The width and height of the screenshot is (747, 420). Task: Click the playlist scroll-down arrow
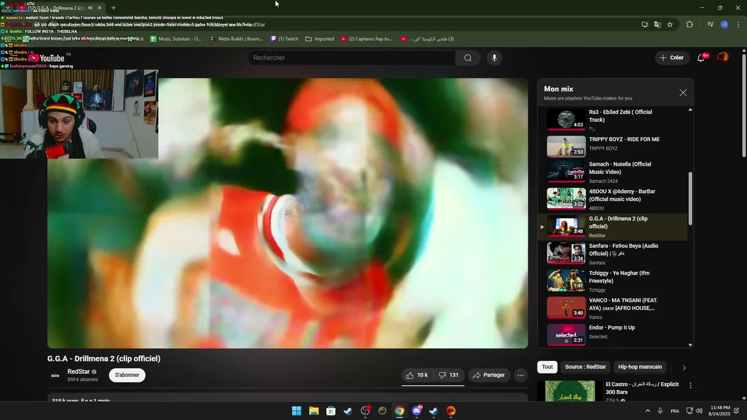pyautogui.click(x=690, y=345)
